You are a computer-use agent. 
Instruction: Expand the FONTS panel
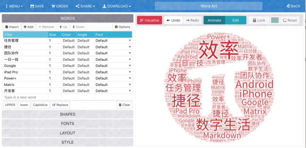click(67, 124)
